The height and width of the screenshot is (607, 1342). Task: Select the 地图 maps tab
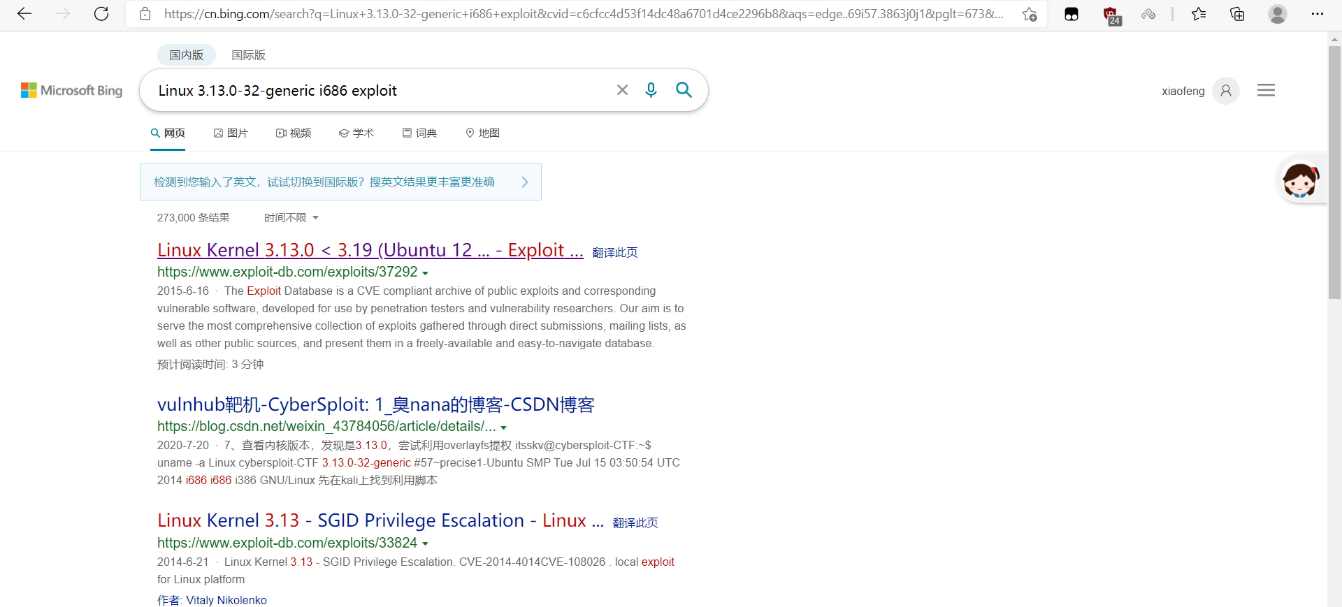click(x=482, y=133)
